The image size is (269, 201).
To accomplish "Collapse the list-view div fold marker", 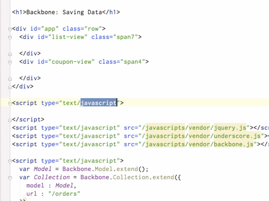I will (10, 38).
